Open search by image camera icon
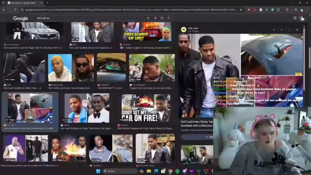The width and height of the screenshot is (311, 175). click(162, 18)
